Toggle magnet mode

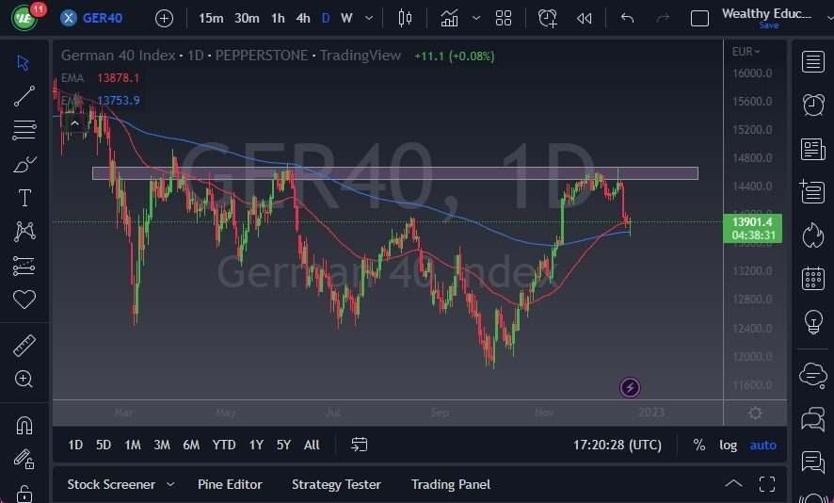[24, 425]
